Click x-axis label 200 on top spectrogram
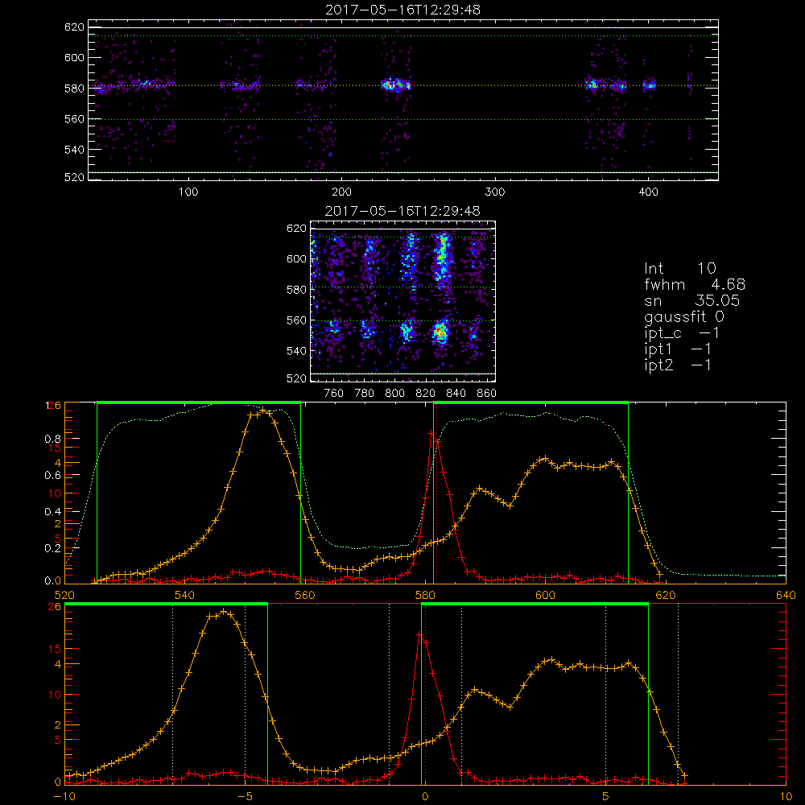 [341, 192]
